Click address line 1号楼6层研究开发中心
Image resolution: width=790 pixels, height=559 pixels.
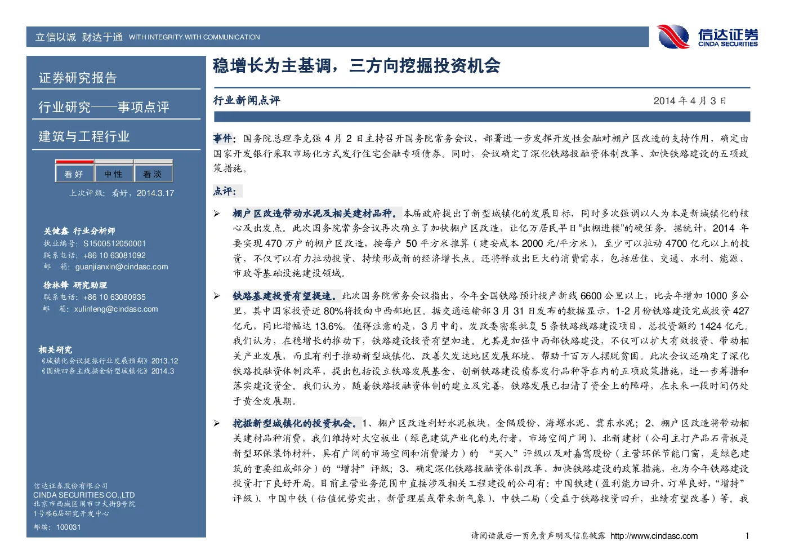pyautogui.click(x=71, y=513)
